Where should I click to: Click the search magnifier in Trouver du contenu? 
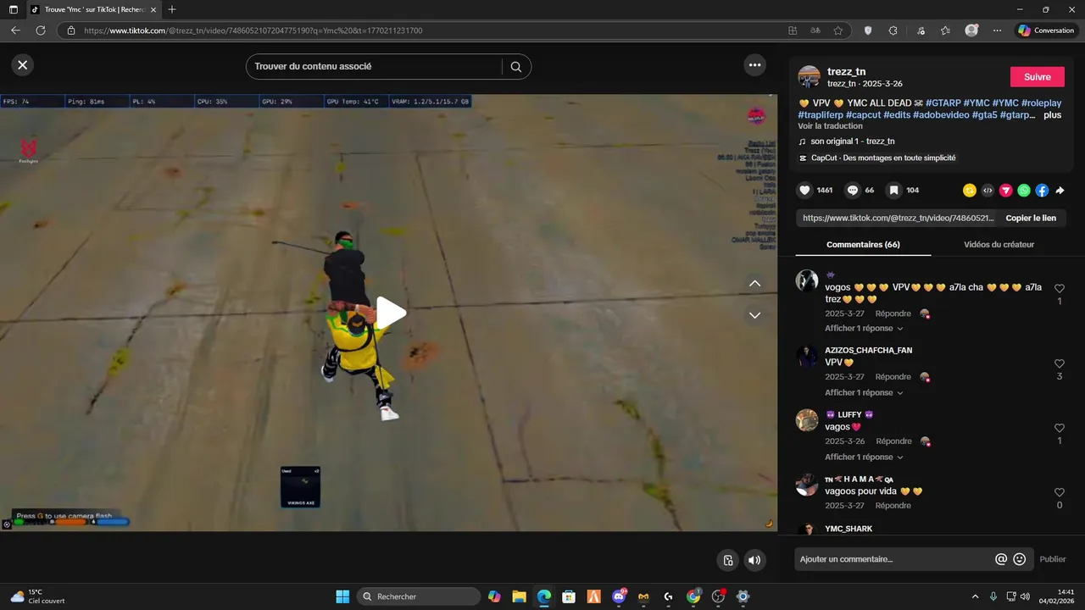click(x=515, y=66)
